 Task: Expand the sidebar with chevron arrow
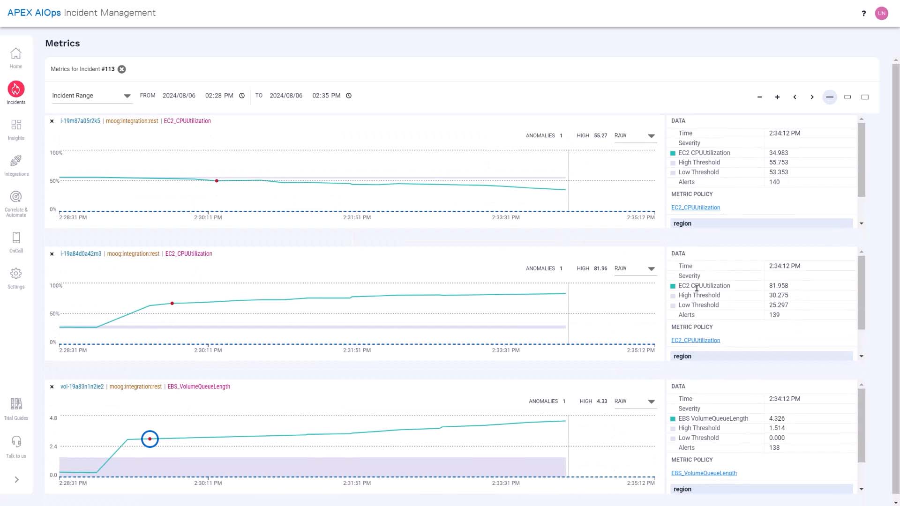coord(16,480)
